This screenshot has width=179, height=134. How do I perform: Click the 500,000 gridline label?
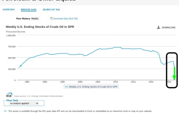(12, 58)
